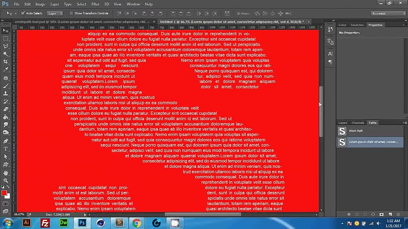Select the Pen tool

(6, 141)
